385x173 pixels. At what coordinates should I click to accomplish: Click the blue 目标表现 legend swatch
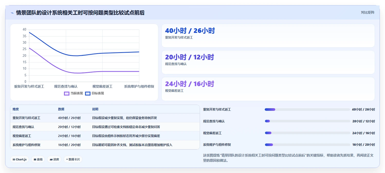pos(88,93)
